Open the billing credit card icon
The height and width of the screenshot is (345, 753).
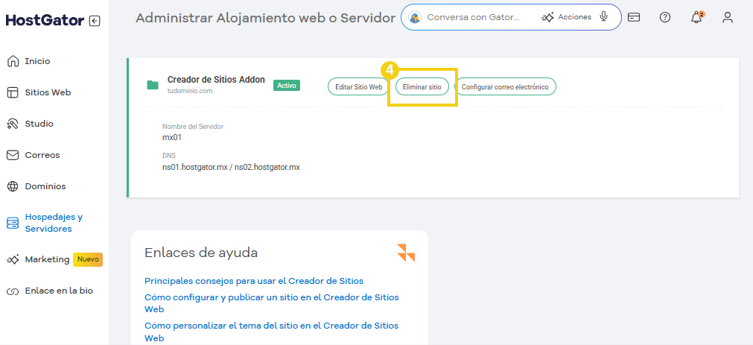pyautogui.click(x=634, y=18)
